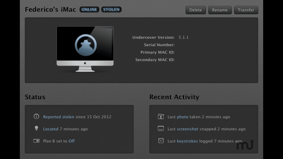Click the STOLEN status badge

click(x=111, y=9)
